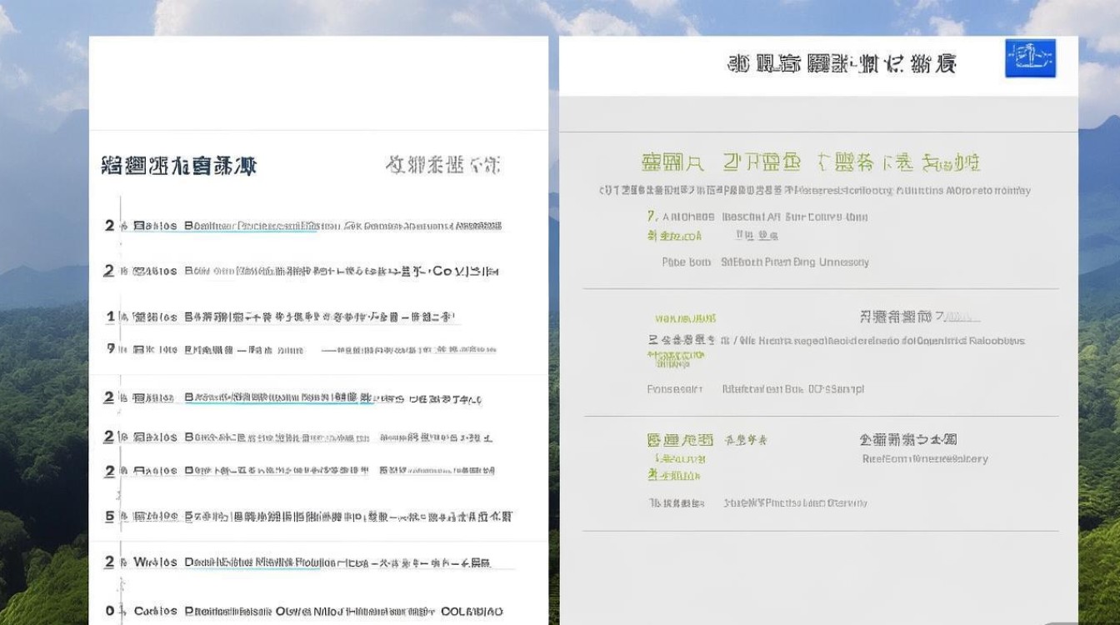The width and height of the screenshot is (1120, 625).
Task: Toggle the count marker on the last list entry
Action: click(x=108, y=609)
